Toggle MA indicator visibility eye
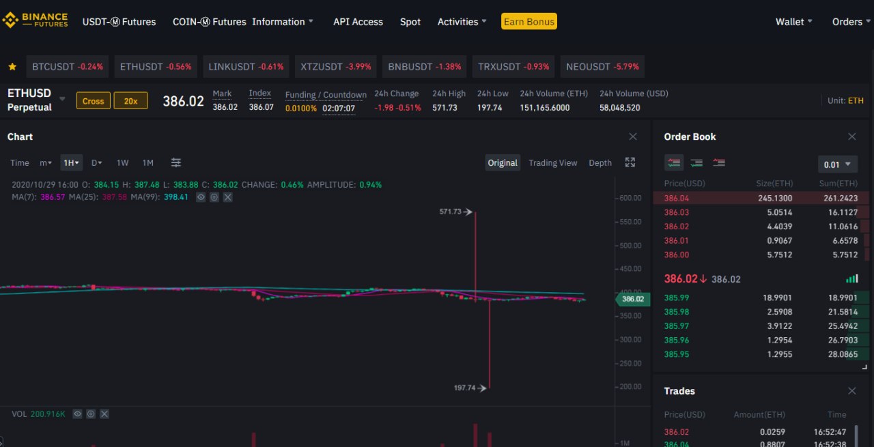 coord(201,197)
